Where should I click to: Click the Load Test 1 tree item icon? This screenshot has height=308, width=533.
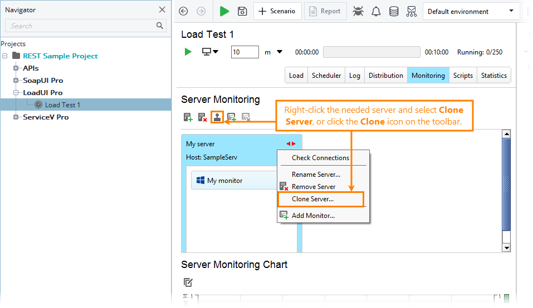(38, 105)
